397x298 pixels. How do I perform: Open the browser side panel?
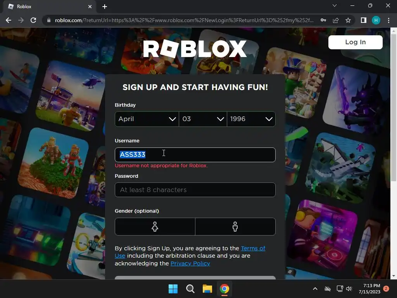click(x=364, y=20)
